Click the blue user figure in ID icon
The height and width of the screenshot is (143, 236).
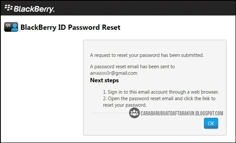point(15,28)
